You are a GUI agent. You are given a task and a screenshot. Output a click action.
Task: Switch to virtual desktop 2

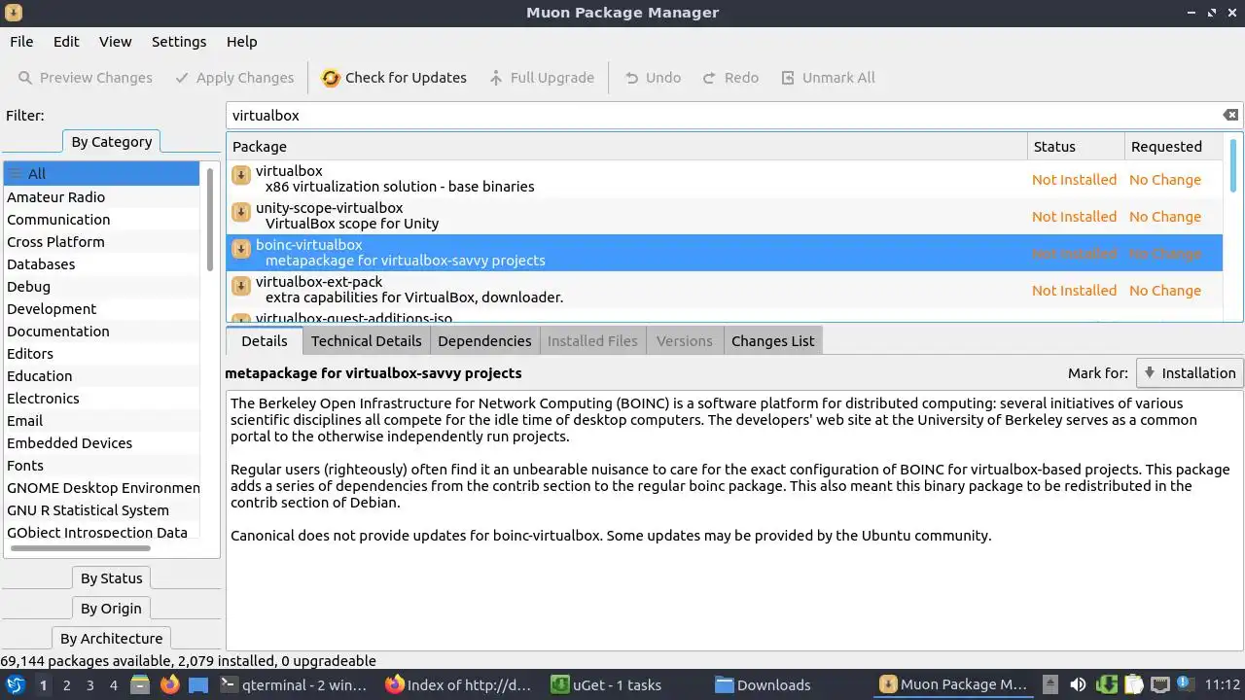coord(66,685)
